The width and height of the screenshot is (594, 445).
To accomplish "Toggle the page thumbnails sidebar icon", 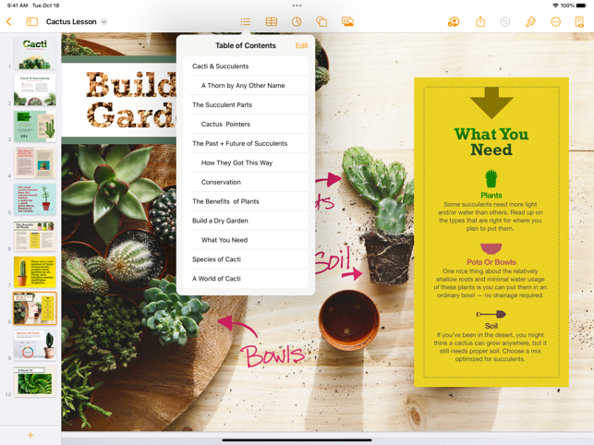I will [x=31, y=21].
